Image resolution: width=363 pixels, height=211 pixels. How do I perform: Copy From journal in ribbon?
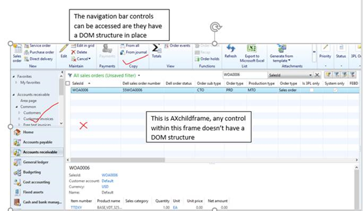click(133, 52)
